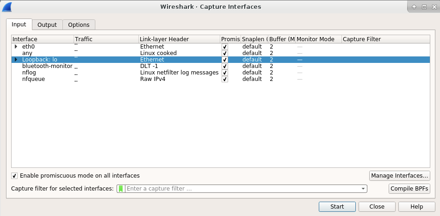Click the buffer value 2 for nfqueue
Viewport: 440px width, 216px height.
[x=271, y=79]
